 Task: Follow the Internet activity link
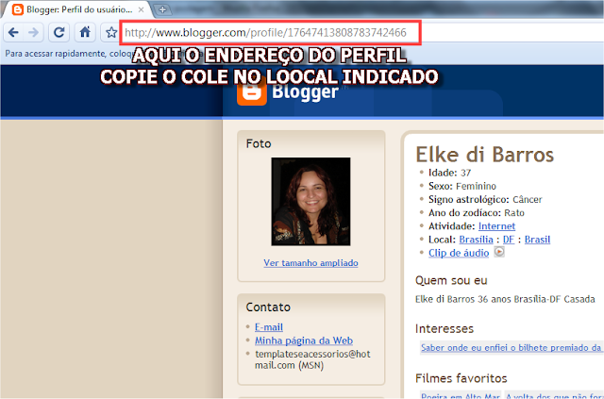click(497, 226)
